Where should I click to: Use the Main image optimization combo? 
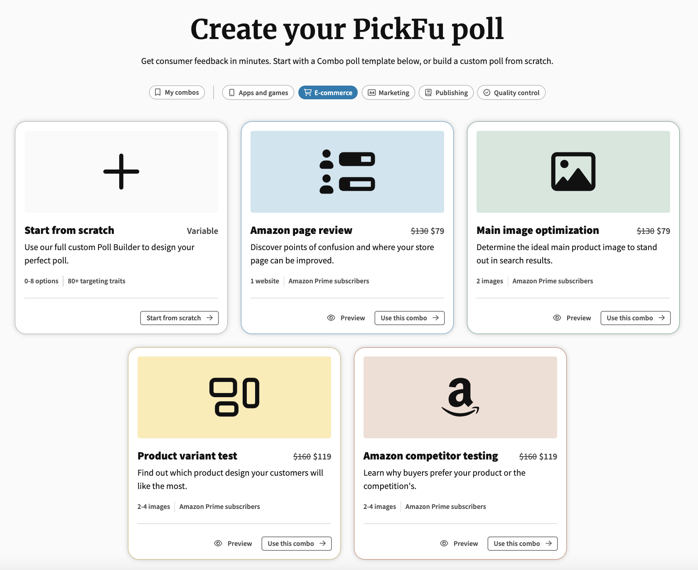click(x=636, y=318)
